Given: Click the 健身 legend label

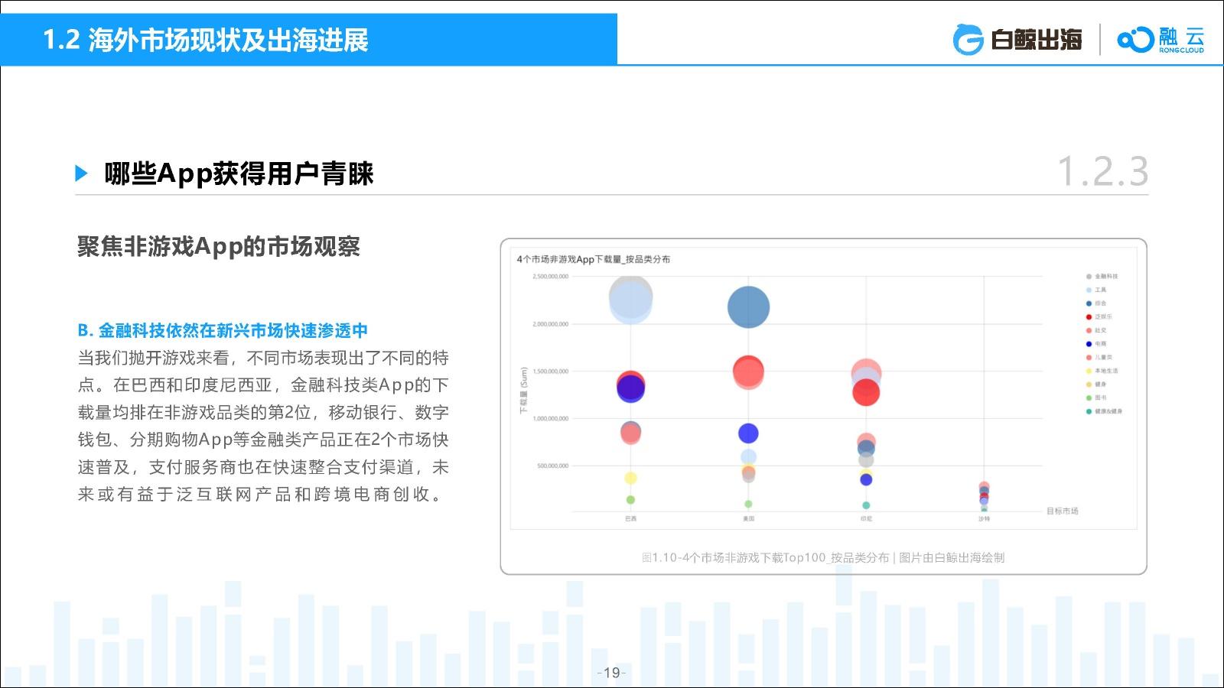Looking at the screenshot, I should click(1101, 385).
